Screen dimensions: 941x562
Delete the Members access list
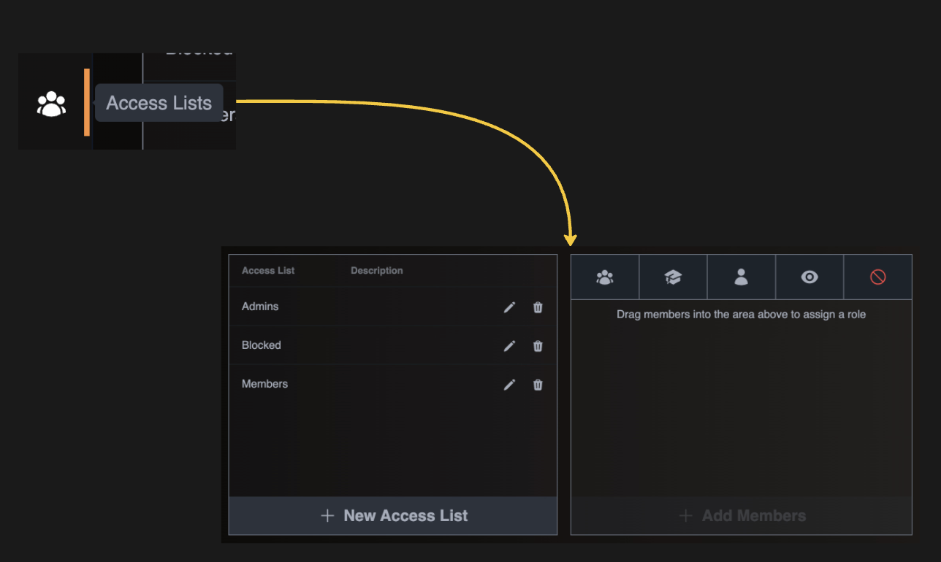coord(538,385)
